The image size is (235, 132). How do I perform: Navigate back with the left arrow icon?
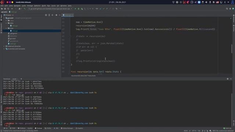[x=12, y=9]
